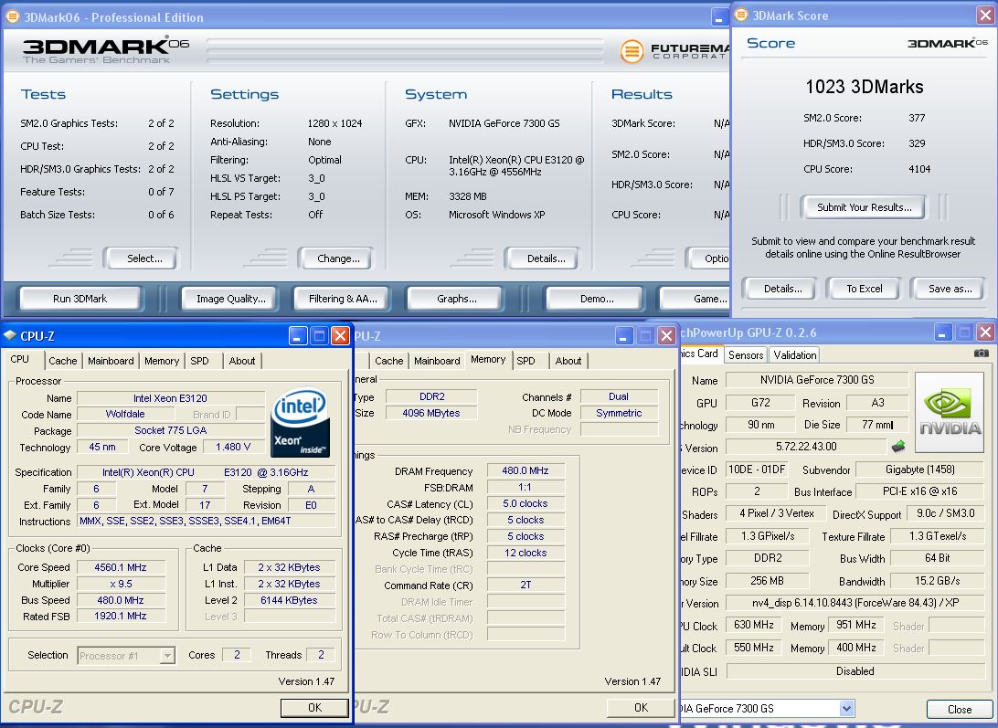This screenshot has width=998, height=728.
Task: Click the Memory Size 4096 MBytes value
Action: pyautogui.click(x=430, y=413)
